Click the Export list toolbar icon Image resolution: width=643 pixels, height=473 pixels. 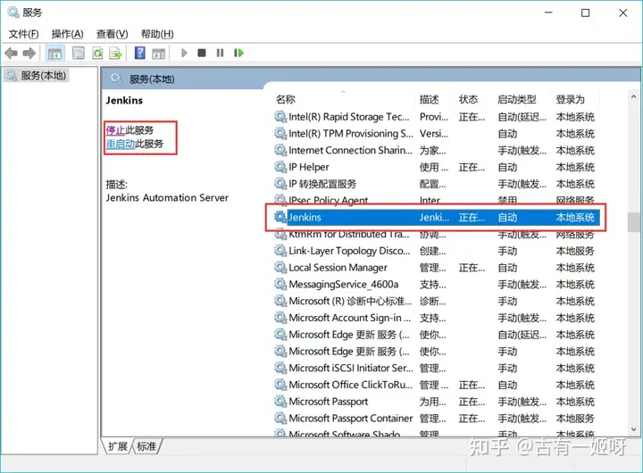pyautogui.click(x=115, y=53)
